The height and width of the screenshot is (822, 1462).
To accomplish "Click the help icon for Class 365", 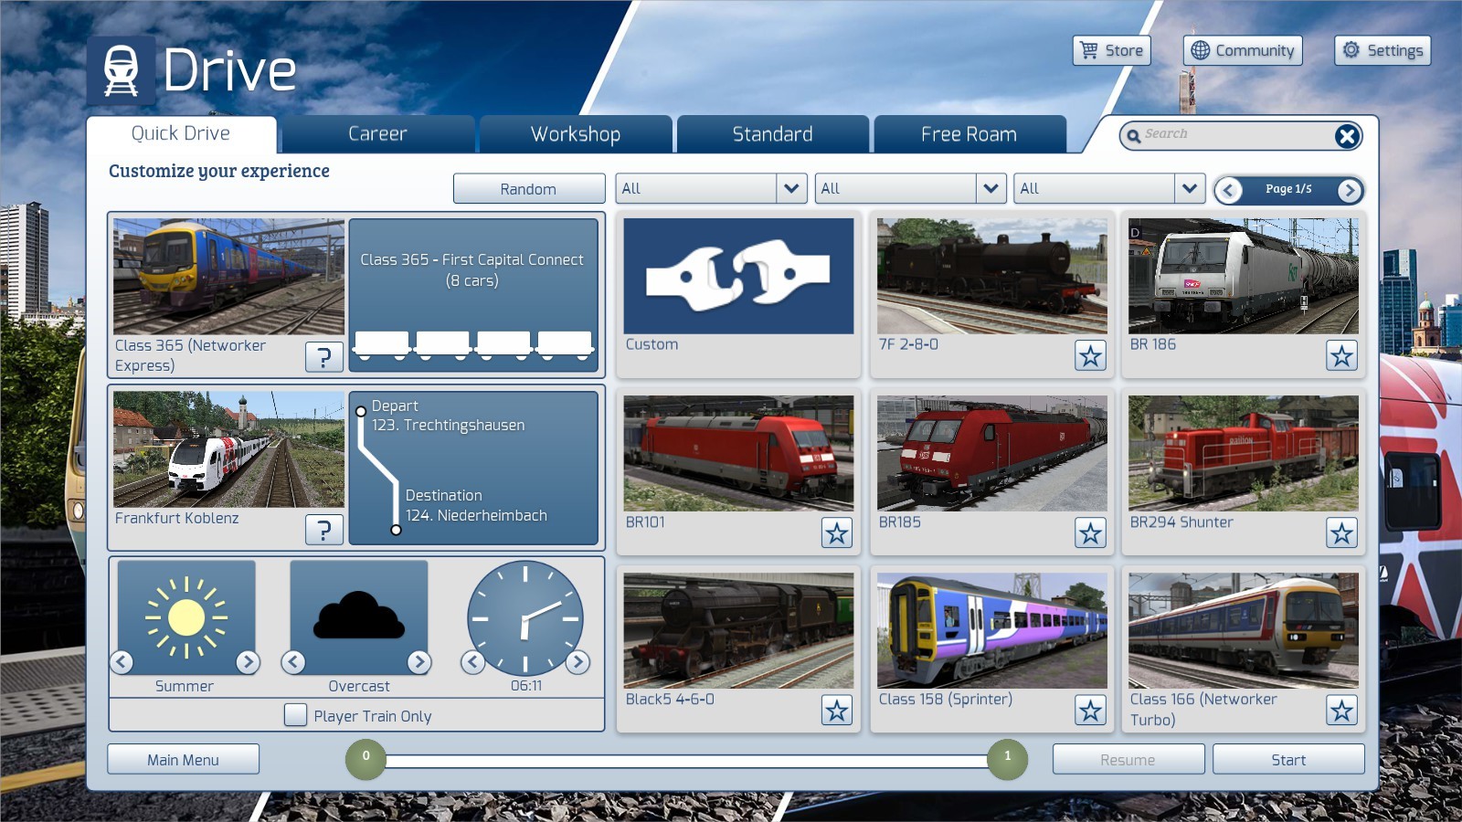I will (x=323, y=357).
